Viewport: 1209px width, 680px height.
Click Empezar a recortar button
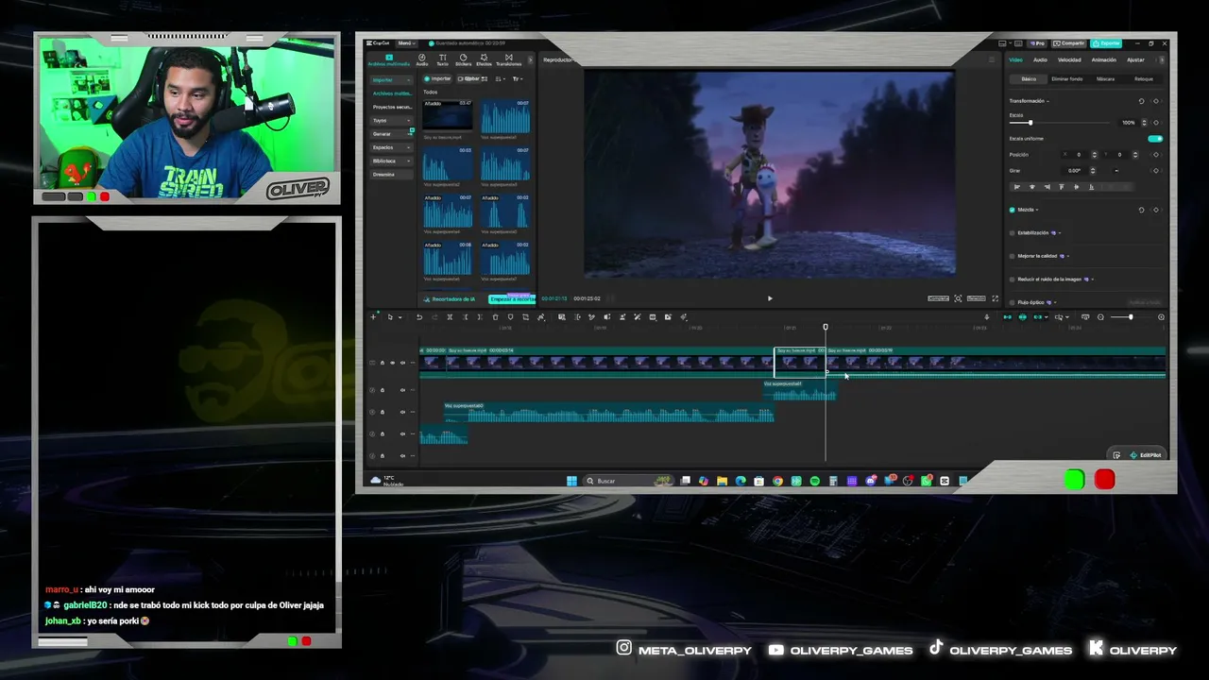point(511,299)
